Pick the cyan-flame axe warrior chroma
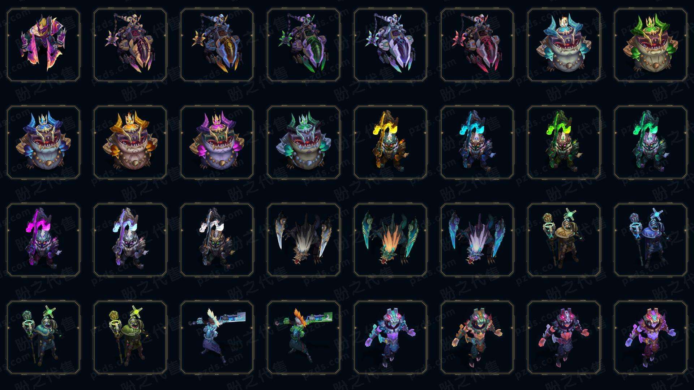 [477, 142]
